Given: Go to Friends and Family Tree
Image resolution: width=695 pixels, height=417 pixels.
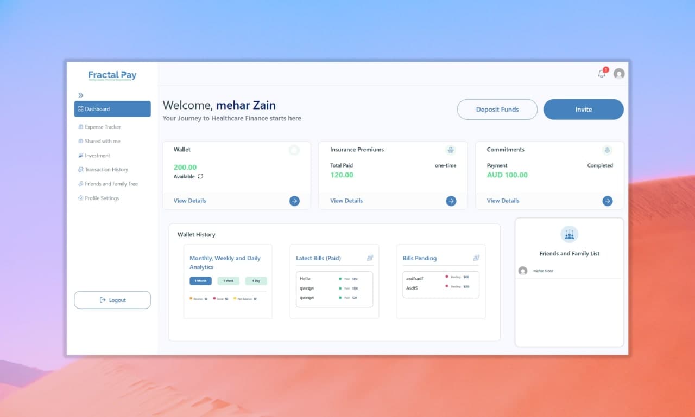Looking at the screenshot, I should [x=80, y=184].
